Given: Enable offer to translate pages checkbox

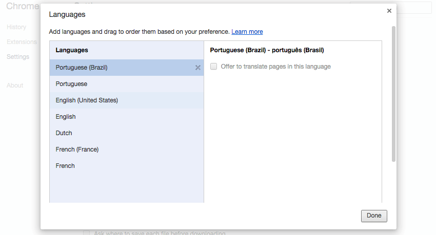Looking at the screenshot, I should pyautogui.click(x=214, y=67).
